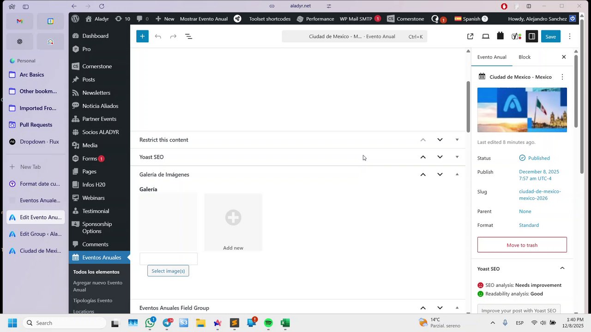Open the New content menu
The image size is (591, 332).
coord(165,19)
